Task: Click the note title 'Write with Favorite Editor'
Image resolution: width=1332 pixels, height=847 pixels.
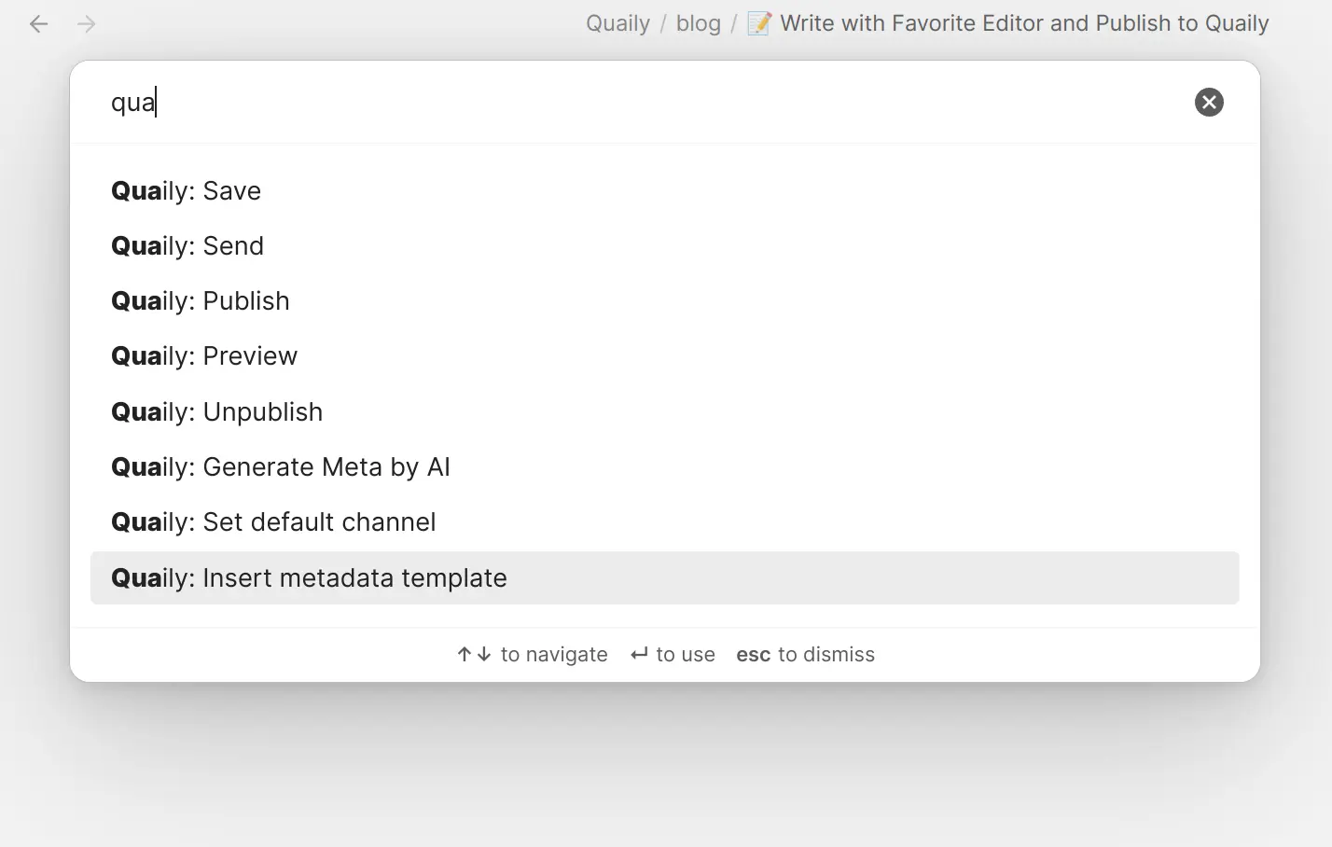Action: [x=1024, y=23]
